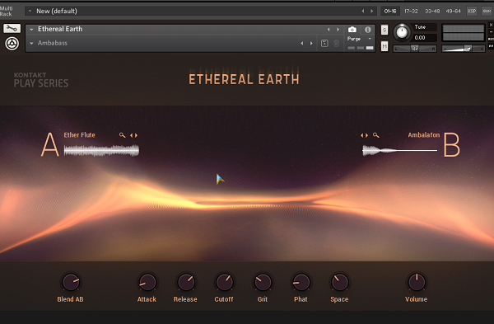Viewport: 494px width, 324px height.
Task: Load next instrument next to Ethereal Earth name
Action: [x=338, y=30]
